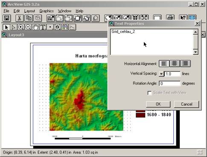
Task: Click the Rotation Angle input field
Action: [169, 84]
